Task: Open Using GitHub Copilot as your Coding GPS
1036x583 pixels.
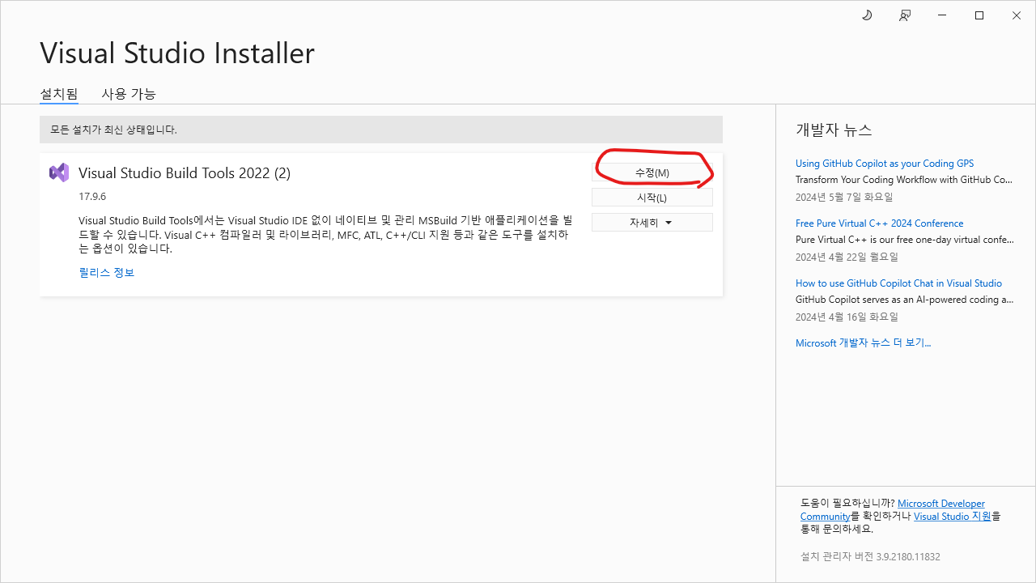Action: (885, 164)
